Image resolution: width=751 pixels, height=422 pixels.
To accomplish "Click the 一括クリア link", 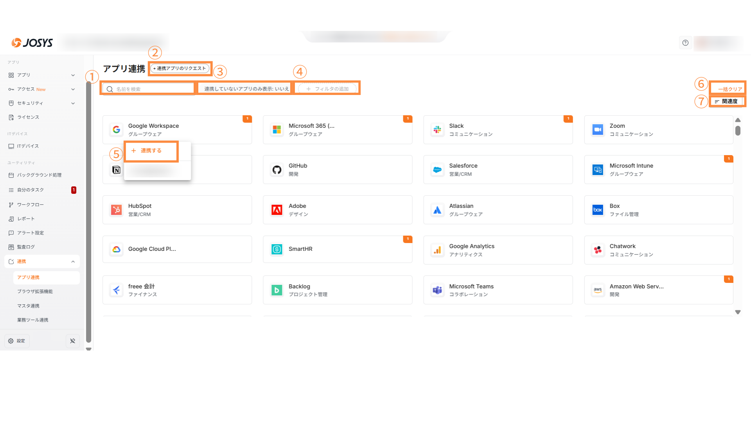I will click(730, 89).
